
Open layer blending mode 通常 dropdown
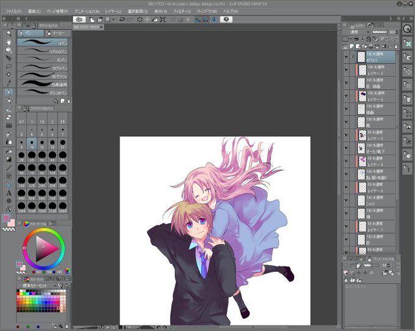(357, 32)
